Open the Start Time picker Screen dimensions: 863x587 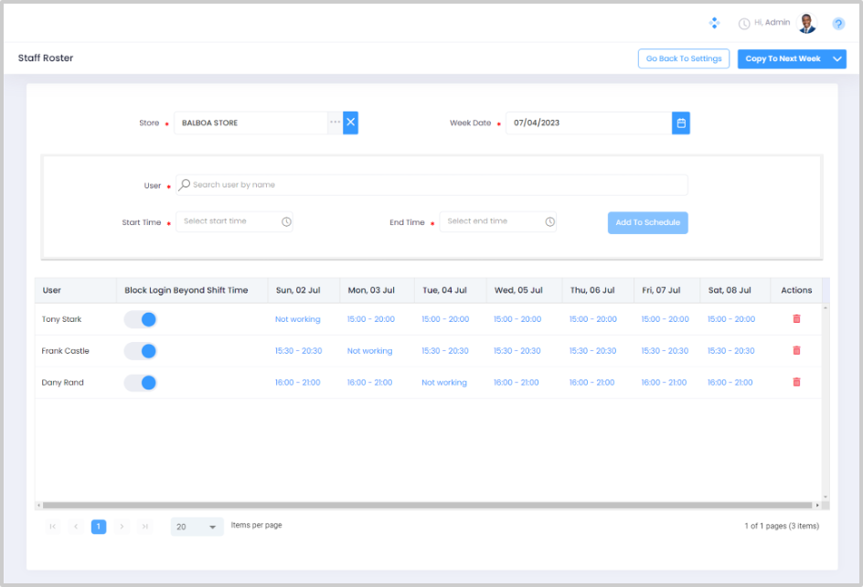(234, 221)
